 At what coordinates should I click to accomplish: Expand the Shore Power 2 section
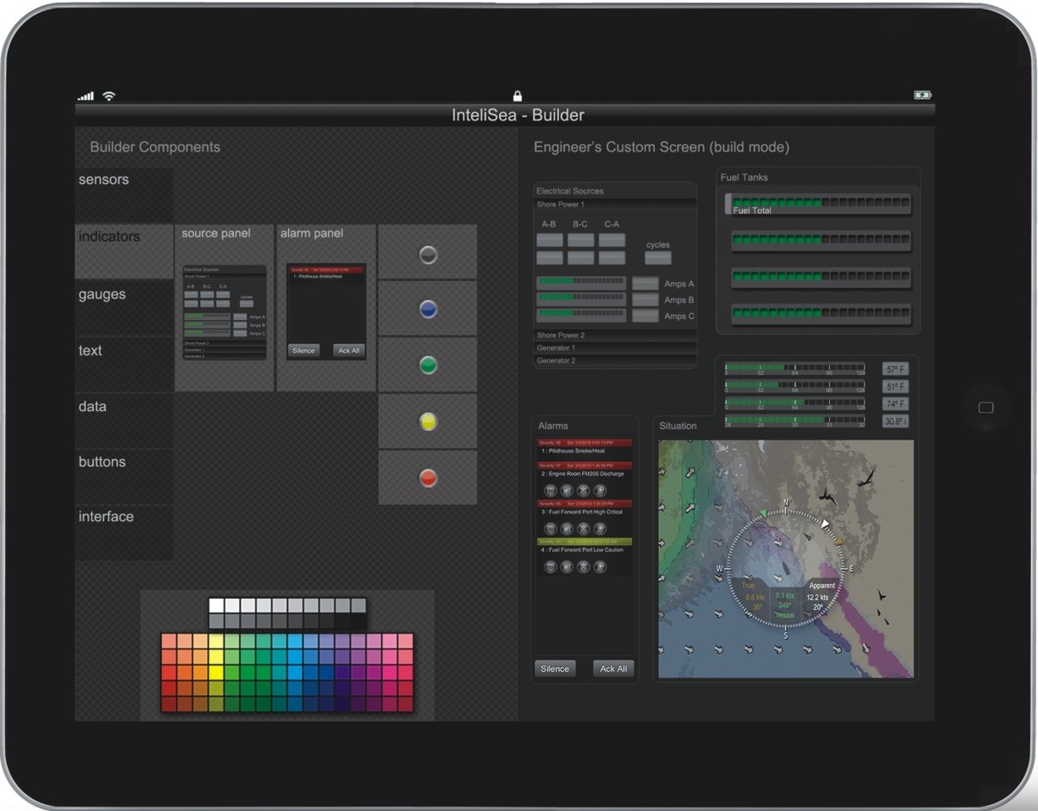click(x=615, y=335)
